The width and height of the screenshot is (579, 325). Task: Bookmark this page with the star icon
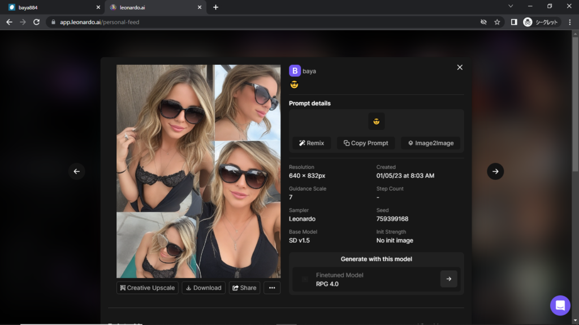(497, 22)
